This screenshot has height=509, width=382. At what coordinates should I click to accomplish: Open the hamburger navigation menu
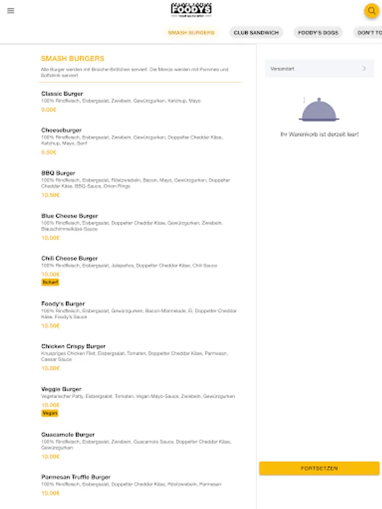pos(11,11)
